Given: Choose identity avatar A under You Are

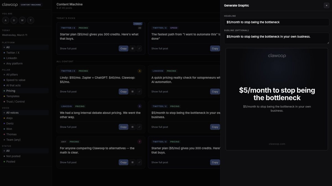Looking at the screenshot, I should click(x=6, y=20).
